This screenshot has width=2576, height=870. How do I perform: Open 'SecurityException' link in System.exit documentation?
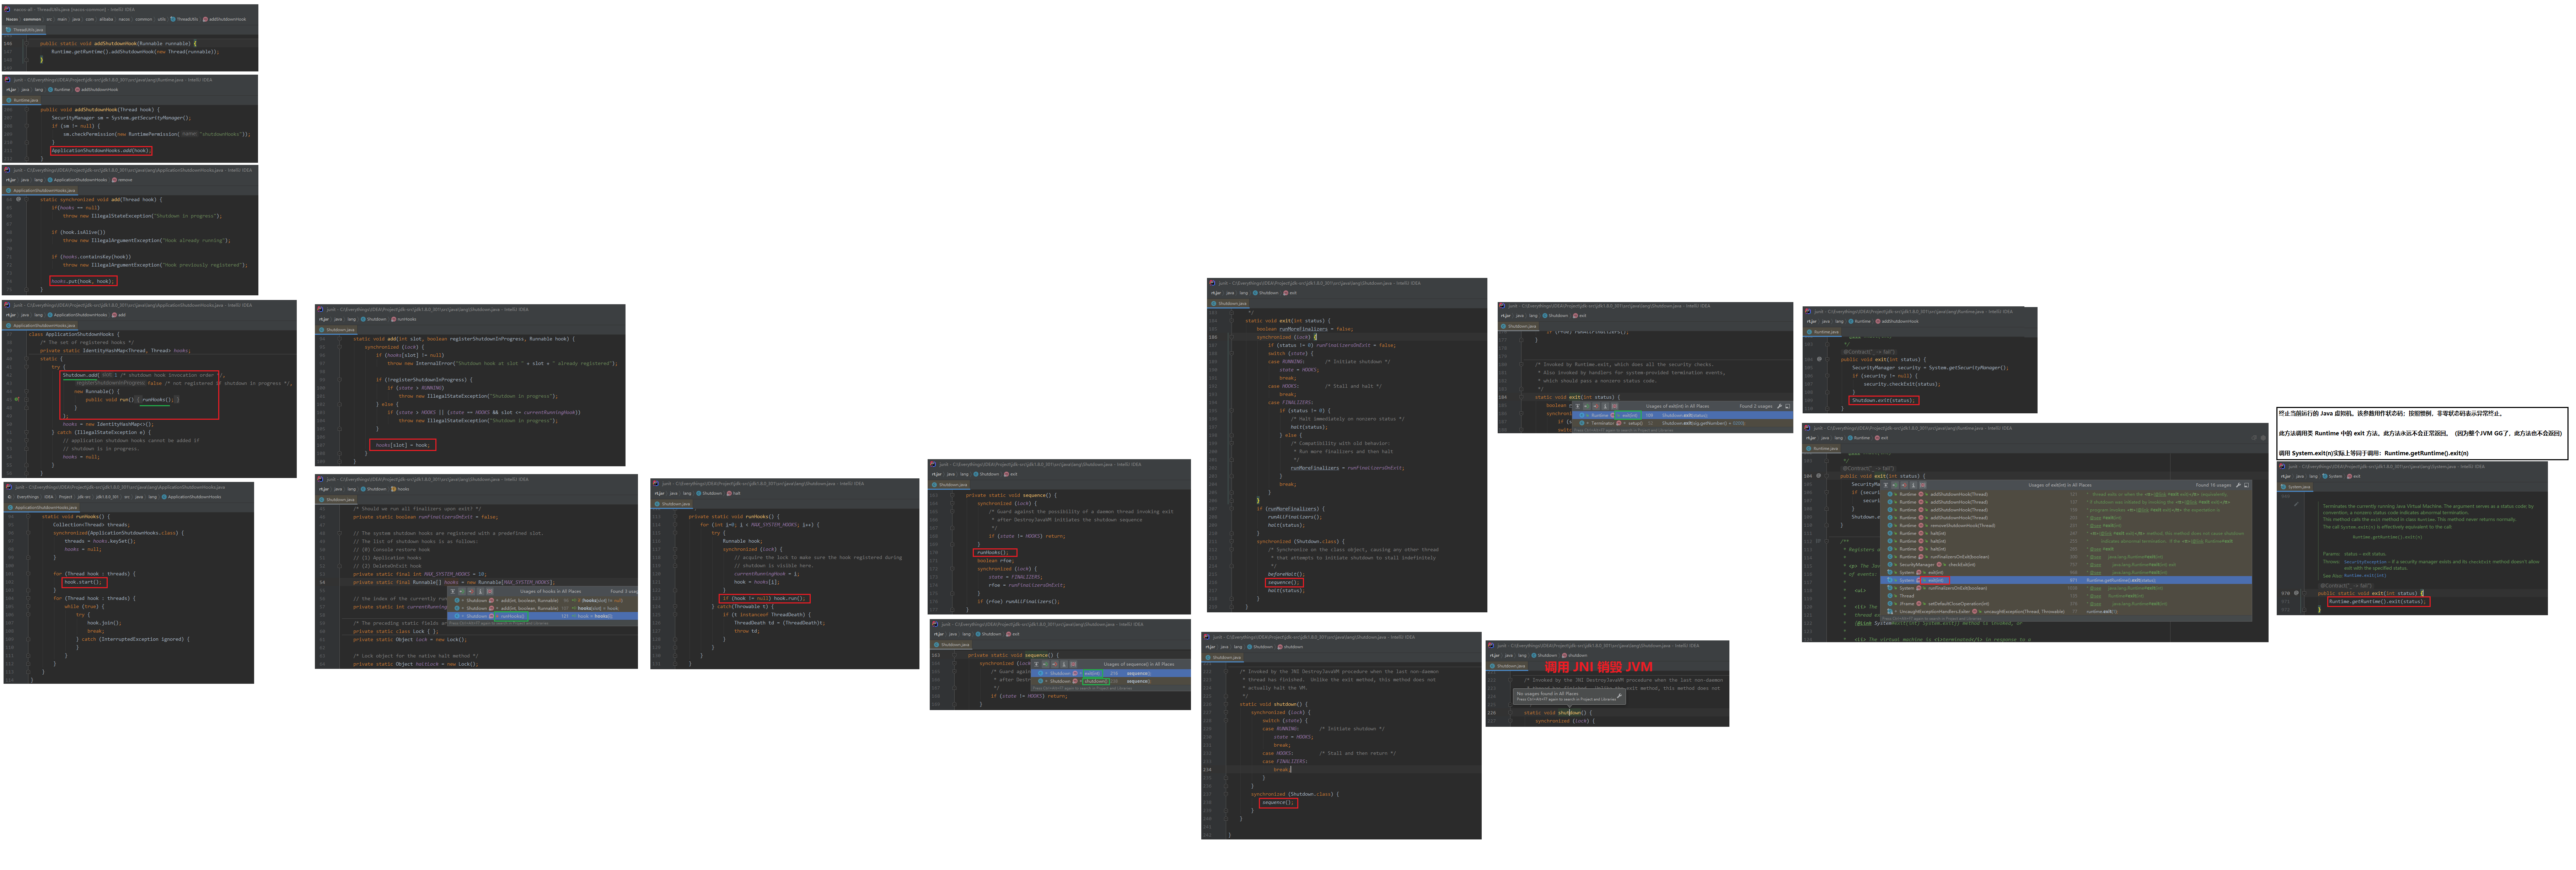[x=2366, y=562]
